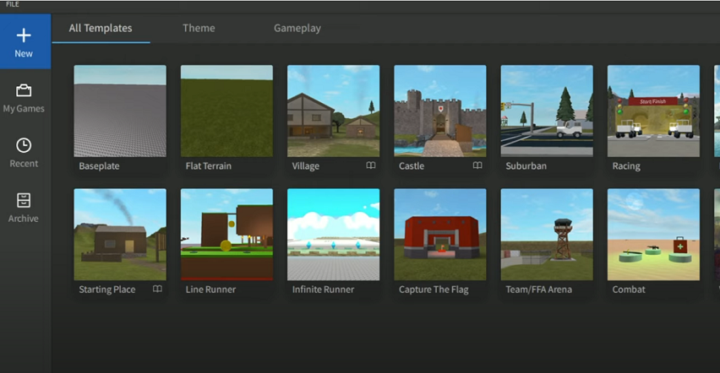This screenshot has height=373, width=720.
Task: Click the New plus icon
Action: click(x=24, y=35)
